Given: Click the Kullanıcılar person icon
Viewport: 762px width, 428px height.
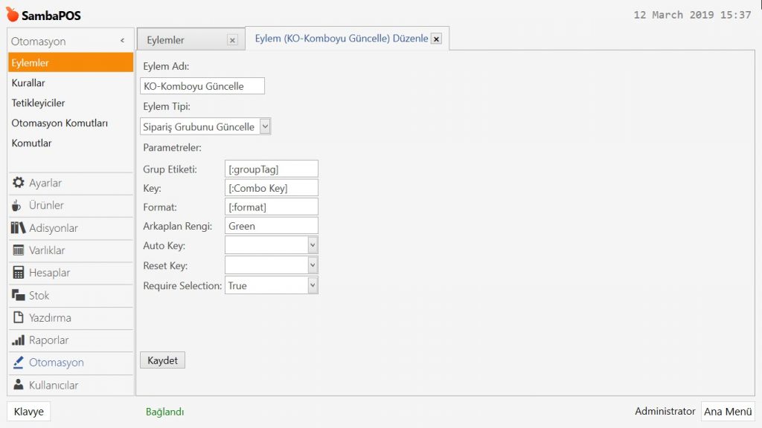Looking at the screenshot, I should point(19,385).
